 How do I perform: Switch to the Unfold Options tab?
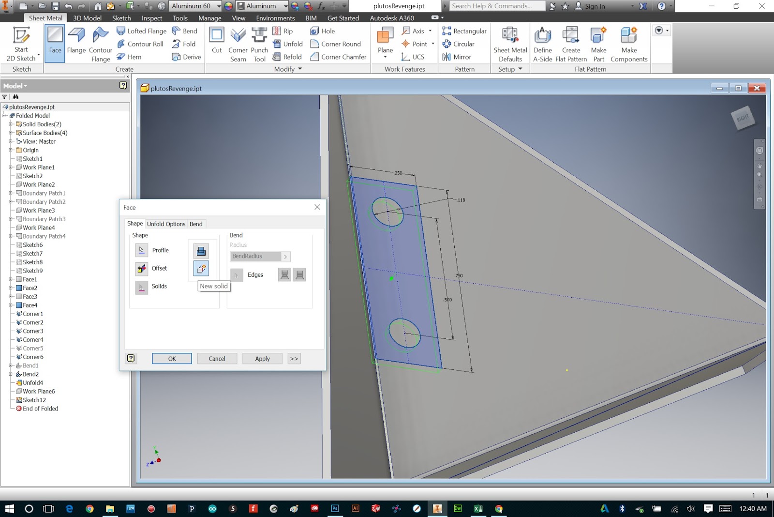166,224
